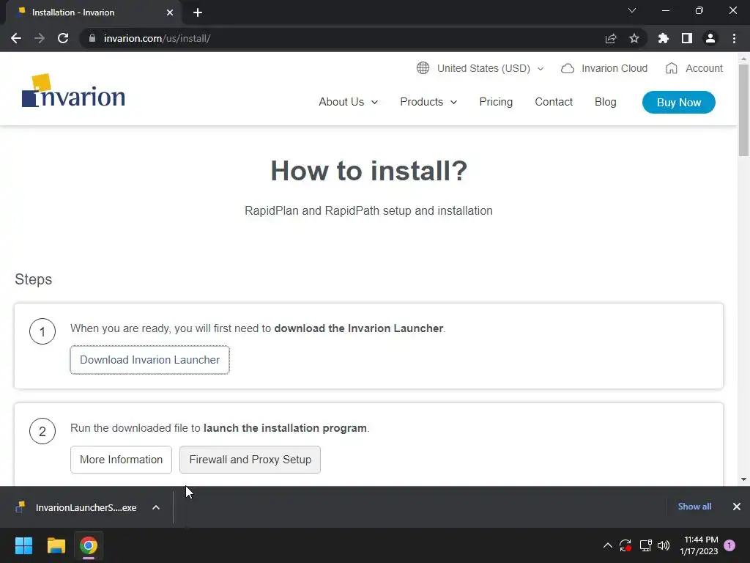Expand the Products menu
This screenshot has width=750, height=563.
point(428,102)
